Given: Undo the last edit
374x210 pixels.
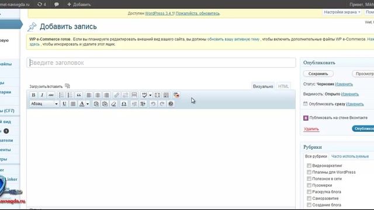Looking at the screenshot, I should click(x=153, y=104).
